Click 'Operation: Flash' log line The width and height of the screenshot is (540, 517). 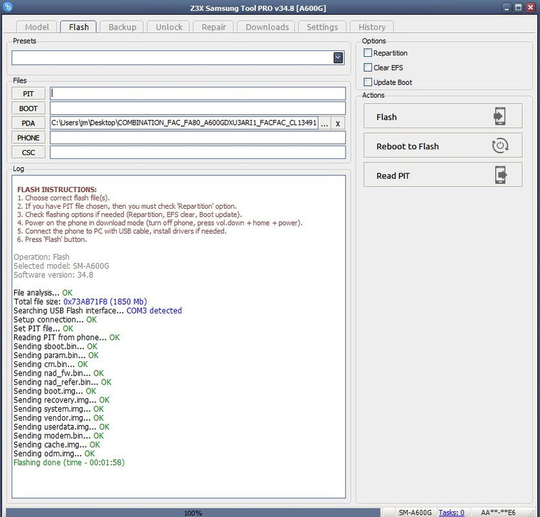[x=41, y=257]
